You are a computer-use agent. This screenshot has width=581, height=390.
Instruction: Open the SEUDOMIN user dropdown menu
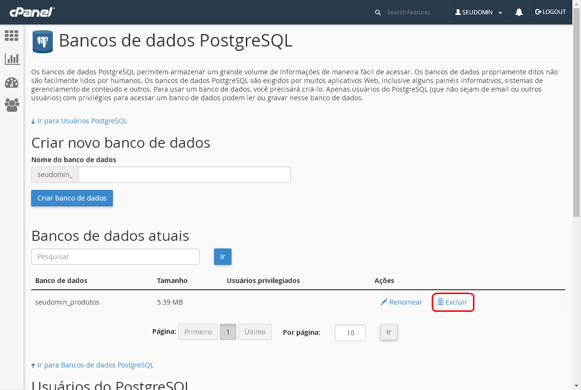(479, 12)
